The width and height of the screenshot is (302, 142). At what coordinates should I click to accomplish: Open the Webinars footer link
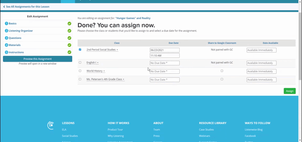click(205, 136)
